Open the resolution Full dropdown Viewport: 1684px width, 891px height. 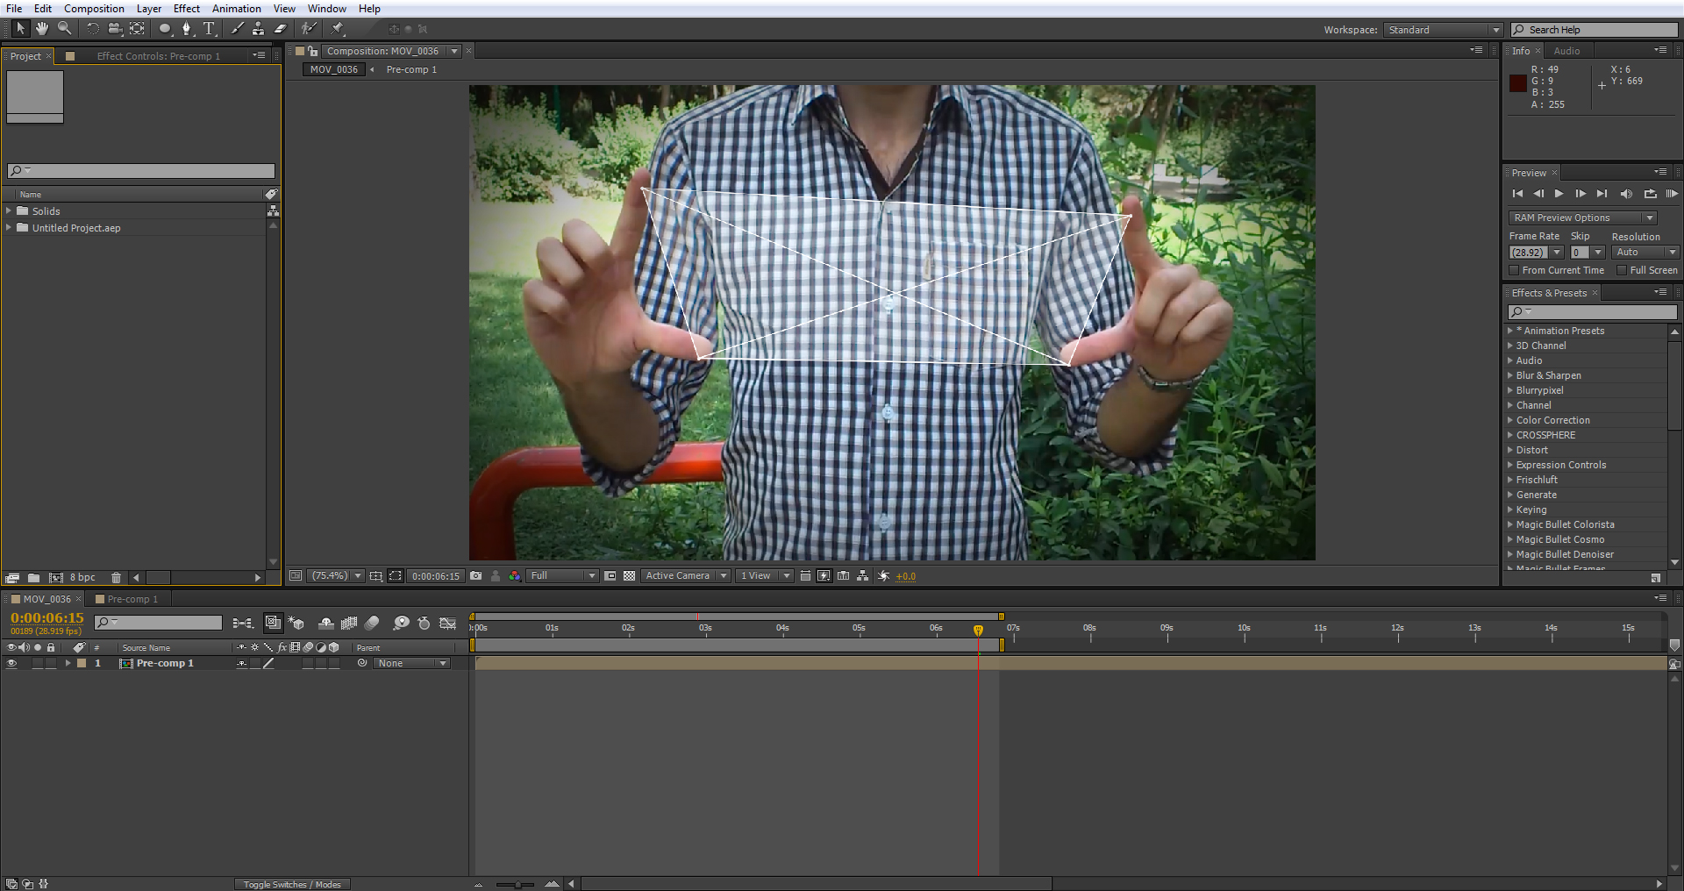(562, 576)
